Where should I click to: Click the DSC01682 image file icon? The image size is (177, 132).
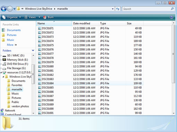[x=40, y=75]
